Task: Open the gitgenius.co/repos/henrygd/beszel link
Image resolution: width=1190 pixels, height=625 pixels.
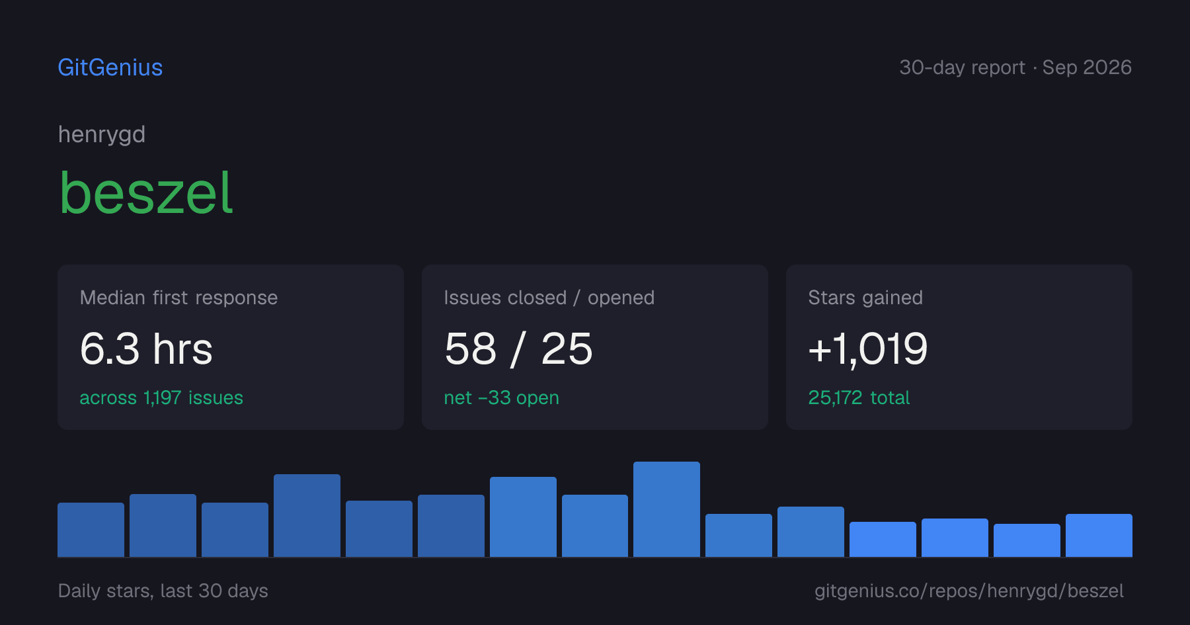Action: pyautogui.click(x=969, y=591)
